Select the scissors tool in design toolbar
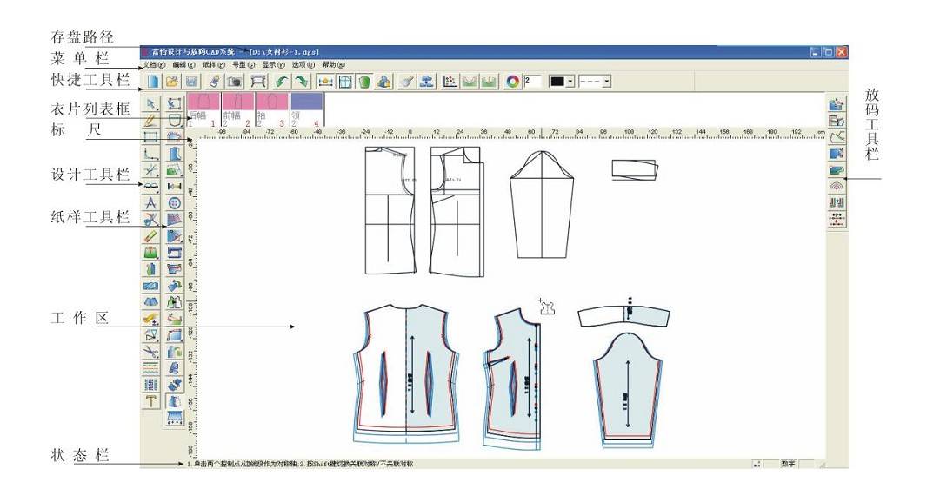 coord(151,351)
